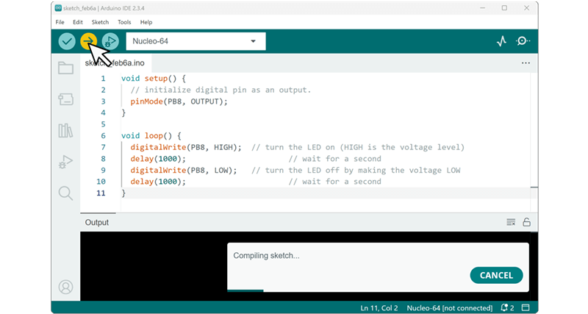Toggle the bottom panel icon in status bar

pyautogui.click(x=526, y=307)
